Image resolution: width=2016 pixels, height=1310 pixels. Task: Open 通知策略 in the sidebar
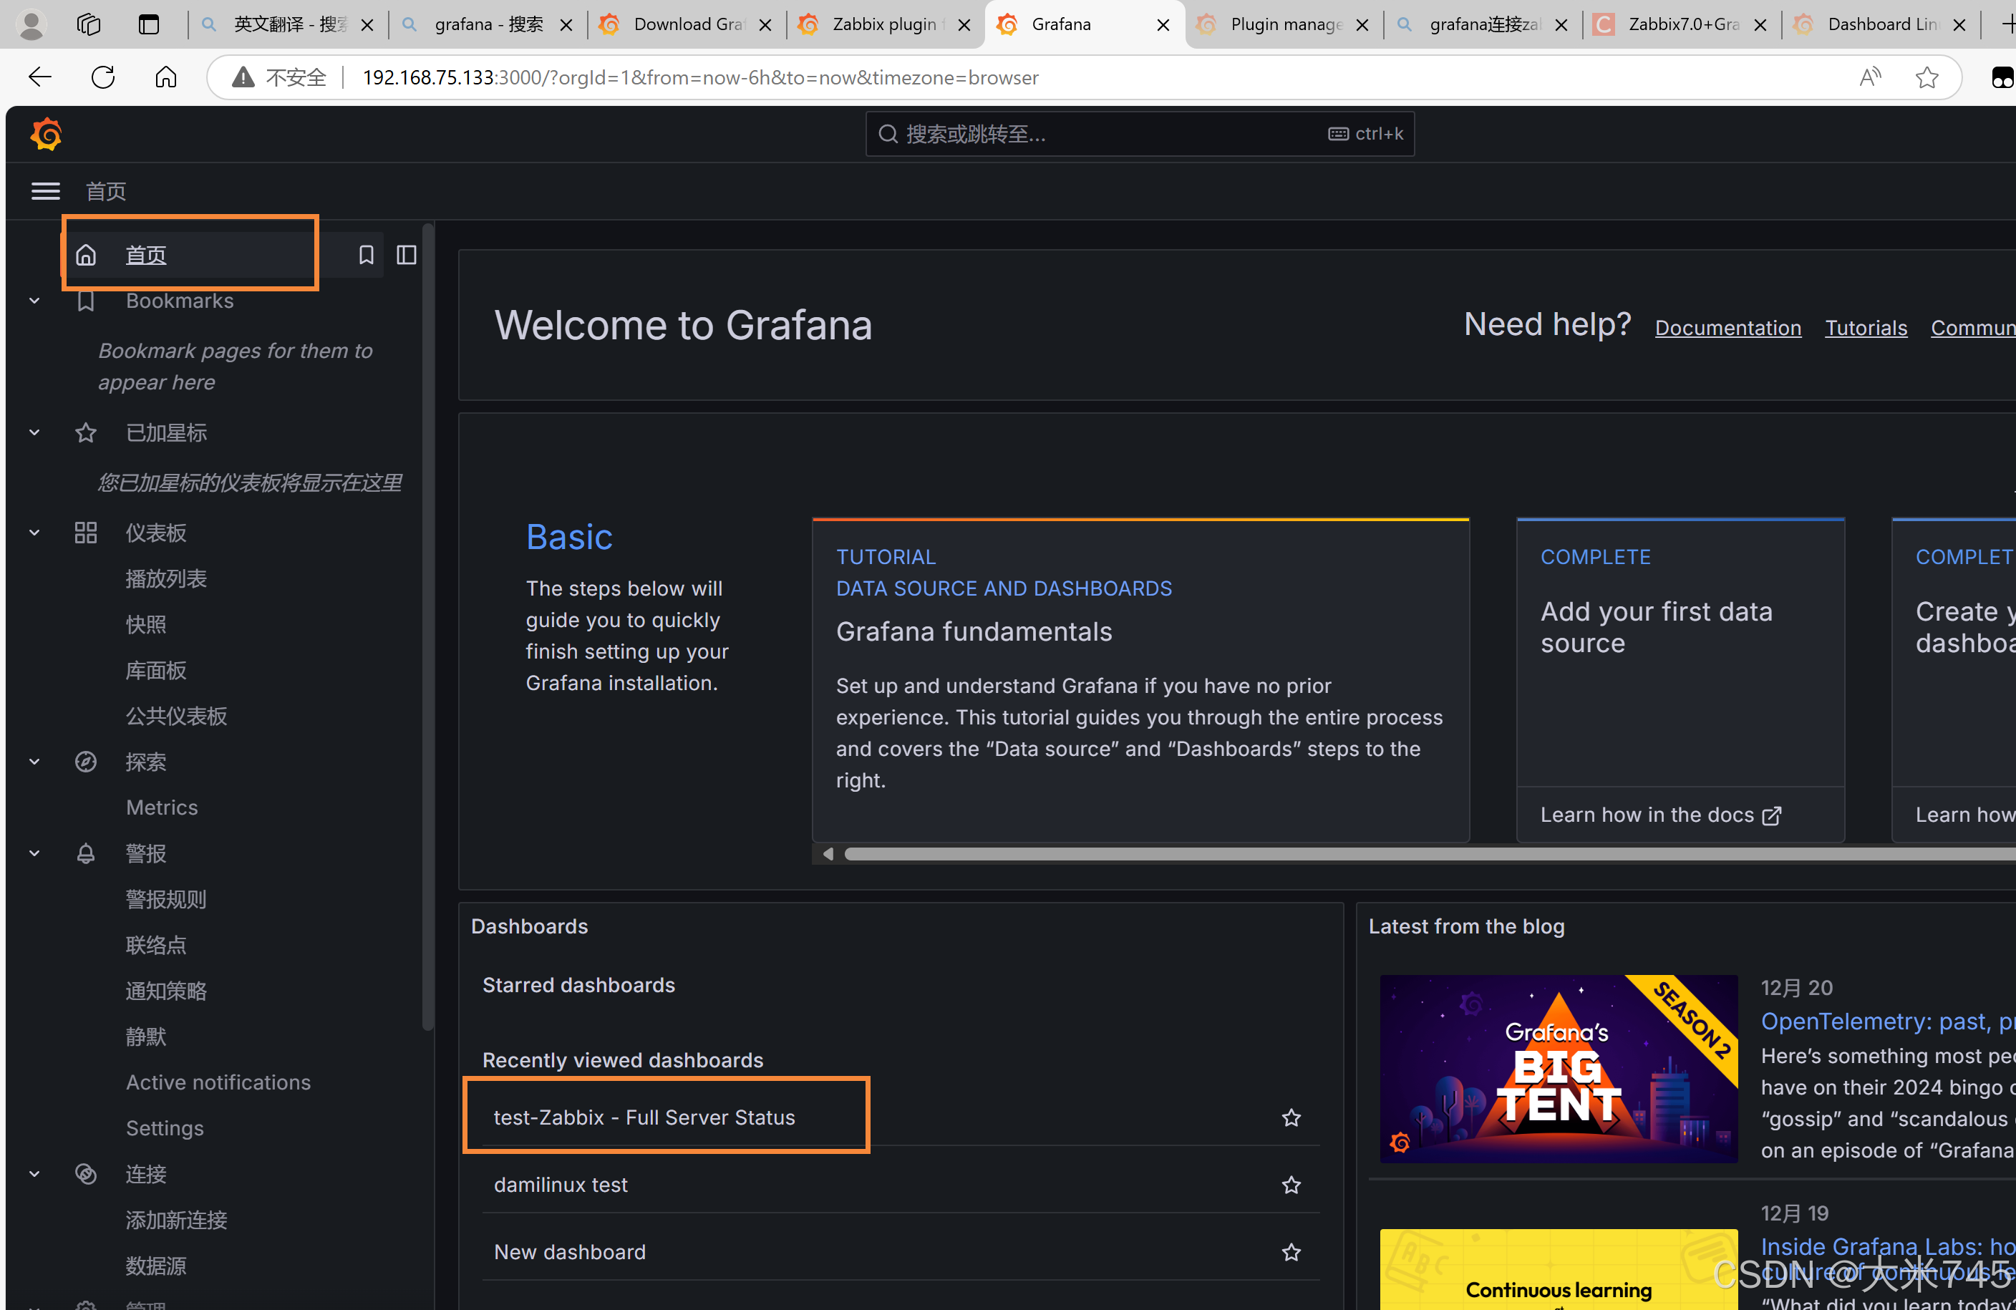pos(166,991)
